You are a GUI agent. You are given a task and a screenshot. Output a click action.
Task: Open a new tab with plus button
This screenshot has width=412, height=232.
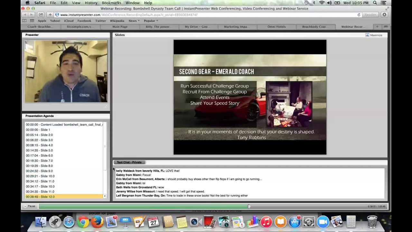click(377, 27)
